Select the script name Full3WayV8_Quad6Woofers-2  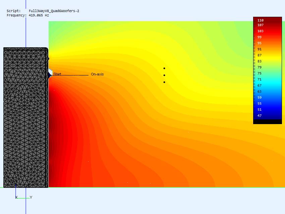click(54, 11)
